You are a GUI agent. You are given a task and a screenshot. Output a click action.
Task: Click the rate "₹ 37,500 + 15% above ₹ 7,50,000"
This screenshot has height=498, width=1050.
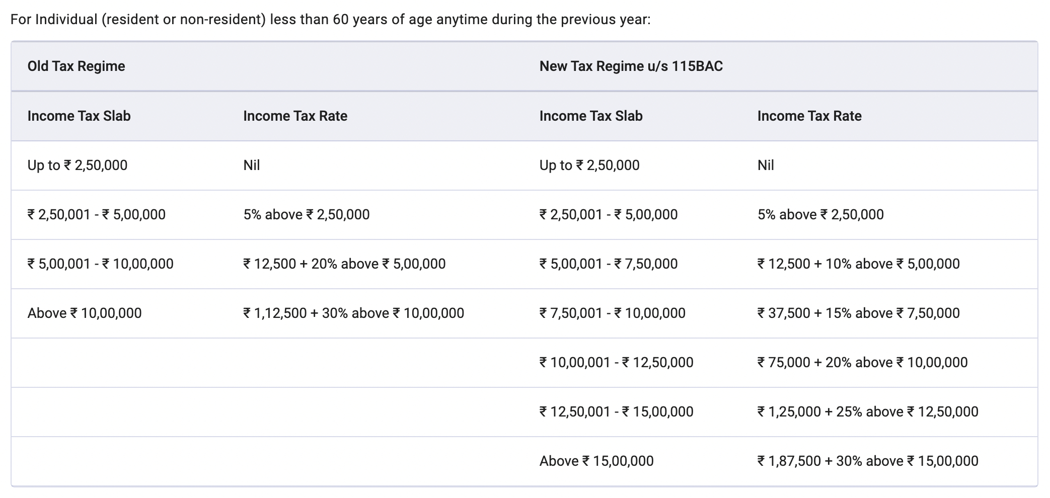click(859, 313)
